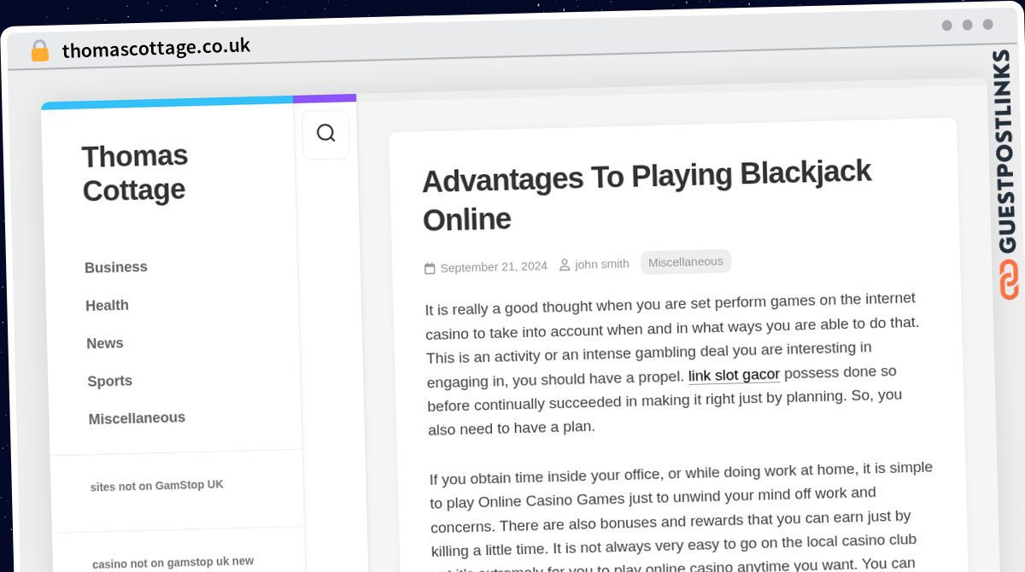Click the orange padlock icon
Screen dimensions: 1025x572
(x=40, y=51)
